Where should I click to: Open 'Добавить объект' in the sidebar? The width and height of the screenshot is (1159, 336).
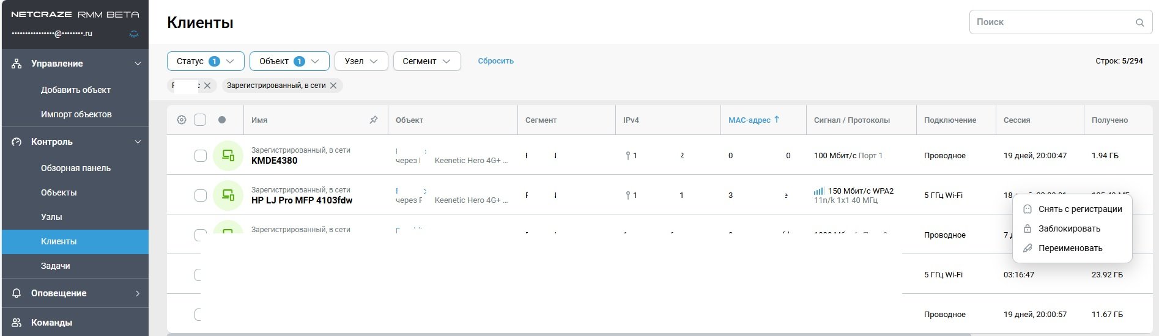tap(76, 90)
